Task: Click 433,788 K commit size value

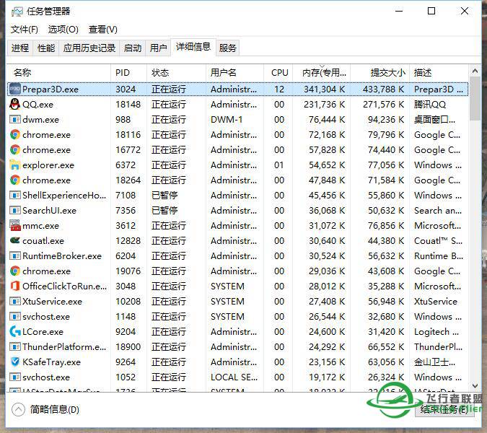Action: point(384,89)
